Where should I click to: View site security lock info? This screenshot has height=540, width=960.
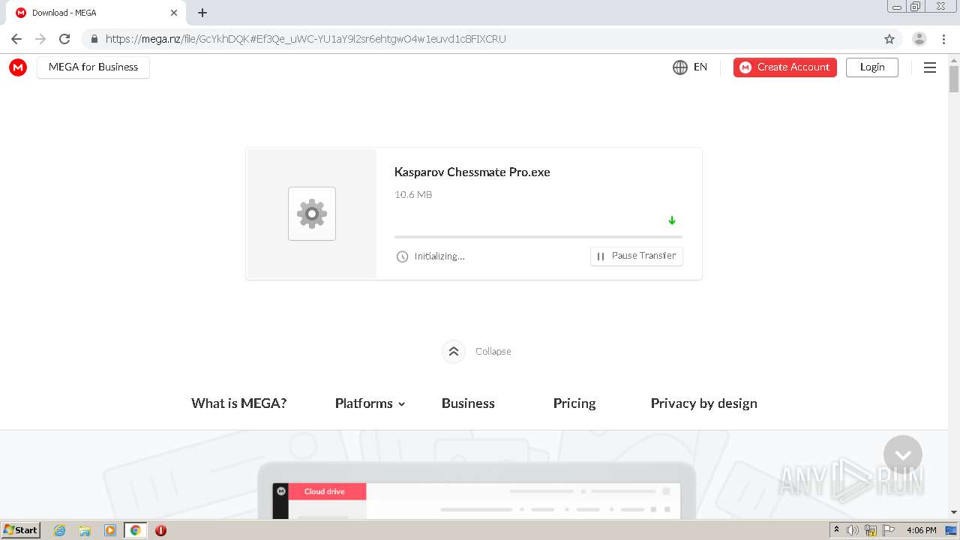[x=94, y=39]
